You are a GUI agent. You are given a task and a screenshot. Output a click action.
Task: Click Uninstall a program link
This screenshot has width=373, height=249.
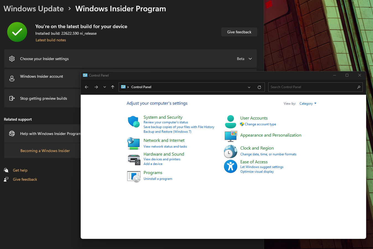point(158,179)
